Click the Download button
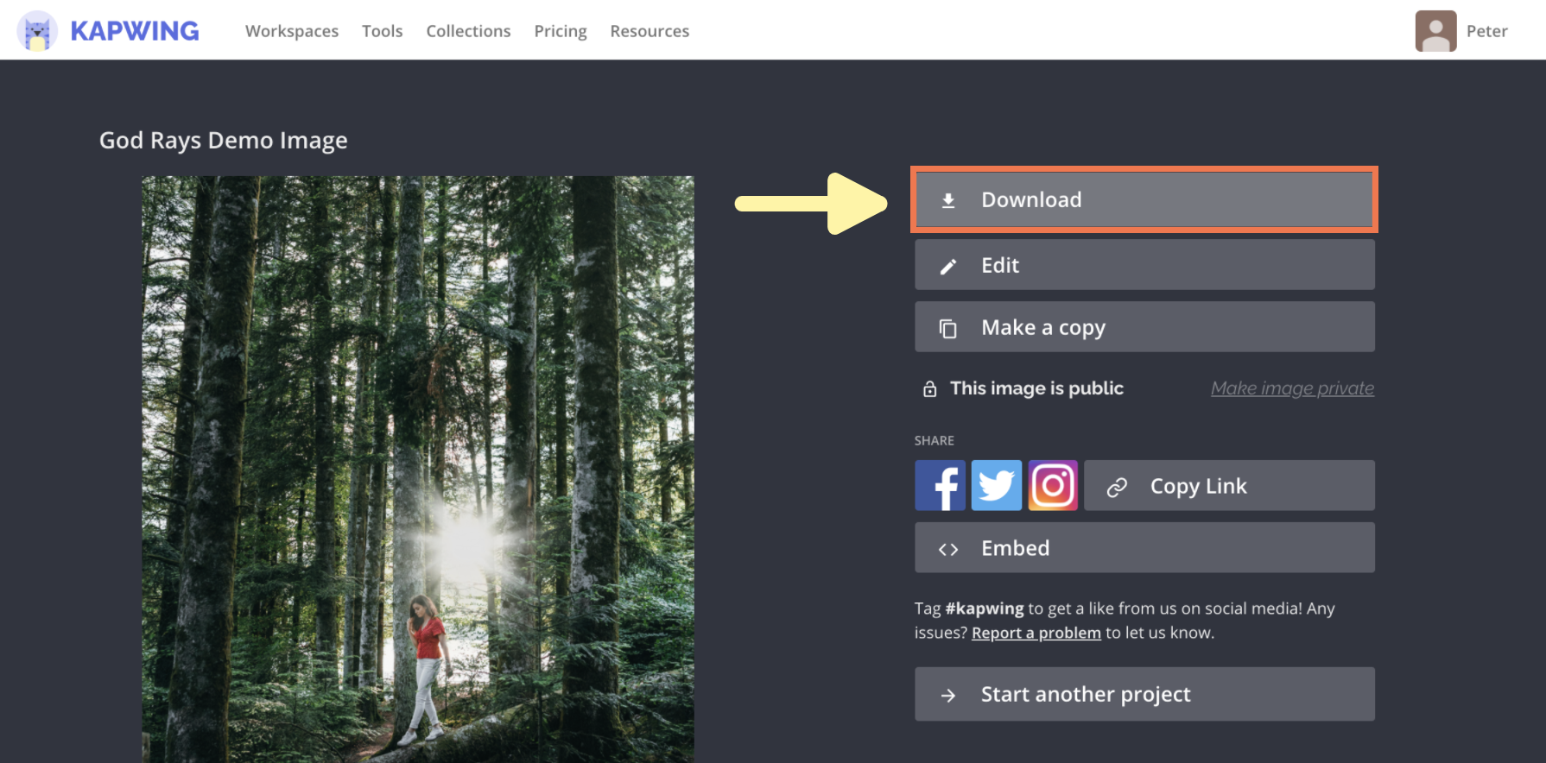This screenshot has width=1546, height=763. (1144, 199)
